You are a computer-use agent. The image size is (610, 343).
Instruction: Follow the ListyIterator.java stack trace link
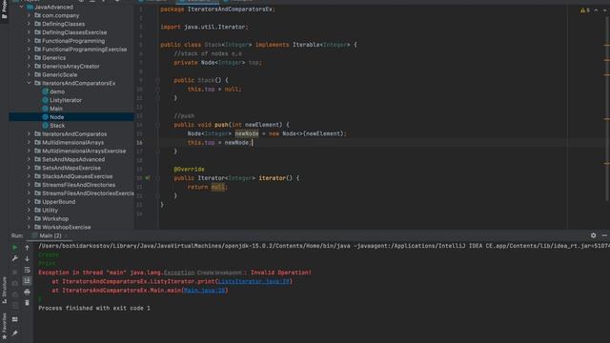pos(254,281)
